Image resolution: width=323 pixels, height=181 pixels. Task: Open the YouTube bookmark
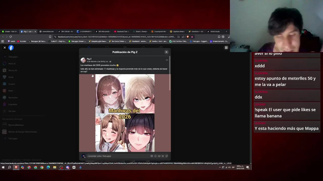point(21,41)
